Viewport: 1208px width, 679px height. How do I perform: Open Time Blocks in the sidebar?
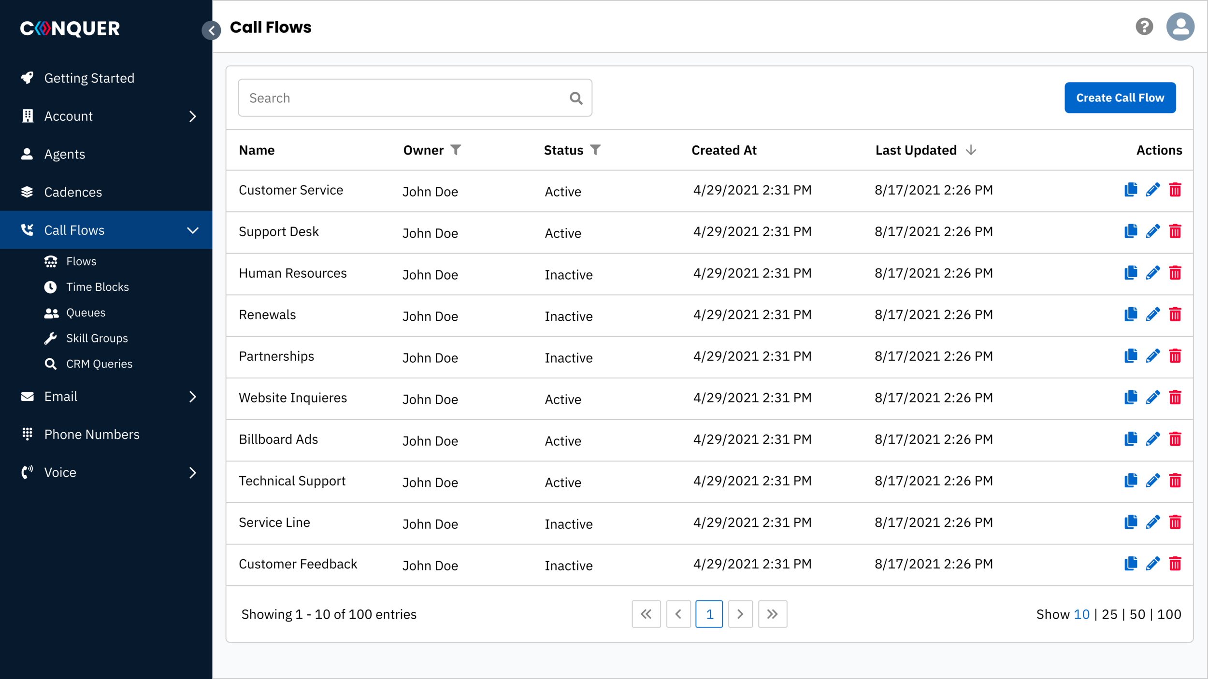point(97,287)
